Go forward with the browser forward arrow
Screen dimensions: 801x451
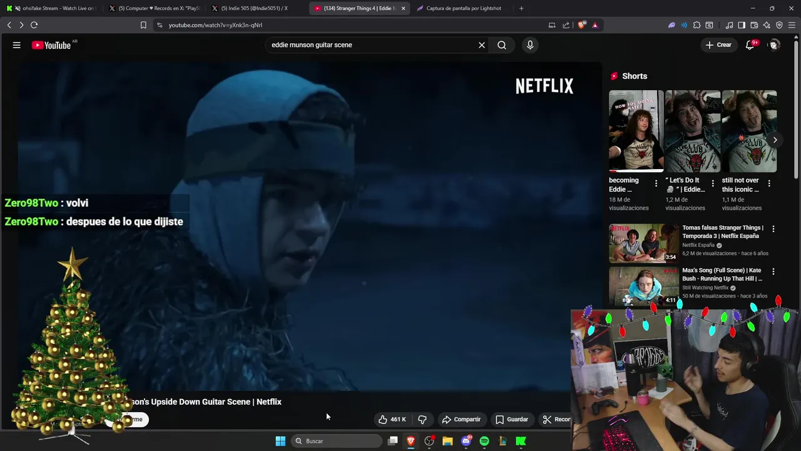click(21, 25)
